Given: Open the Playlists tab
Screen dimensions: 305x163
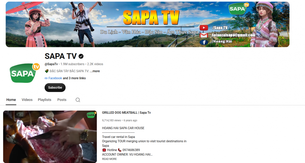Looking at the screenshot, I should (x=44, y=100).
